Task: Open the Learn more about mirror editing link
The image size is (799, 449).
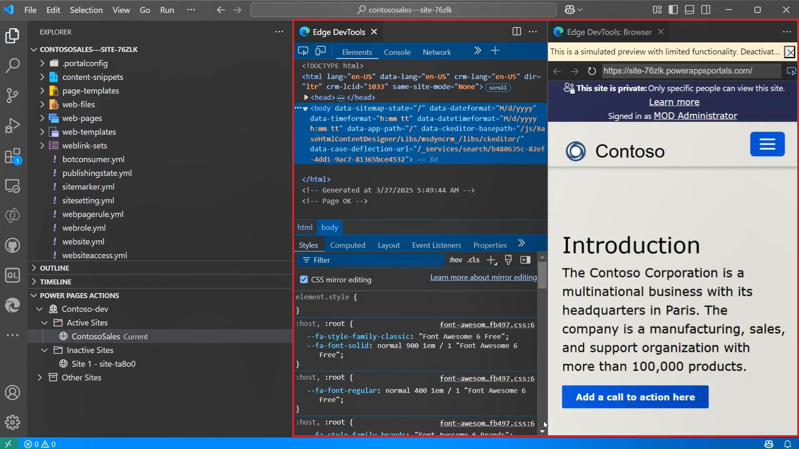Action: [x=483, y=277]
